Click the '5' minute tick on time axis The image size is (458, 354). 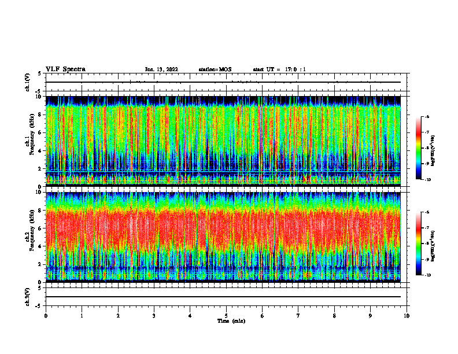point(226,316)
